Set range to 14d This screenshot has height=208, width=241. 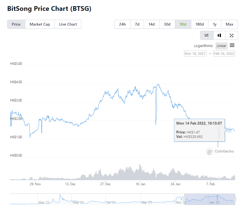tap(151, 24)
